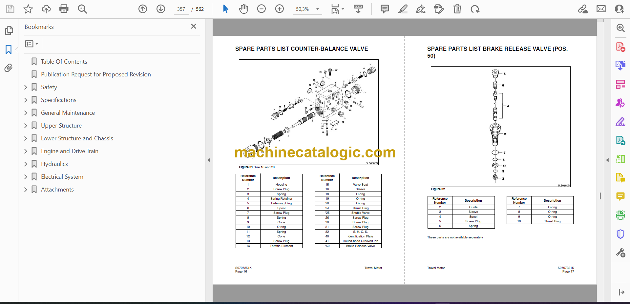Open the Sign document tool
Viewport: 630px width, 304px height.
[x=421, y=9]
